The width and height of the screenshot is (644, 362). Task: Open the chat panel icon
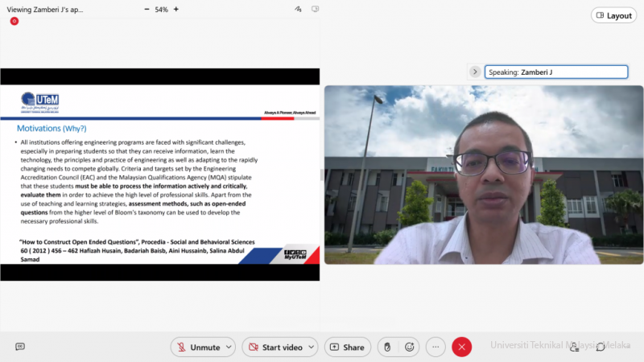pyautogui.click(x=601, y=347)
